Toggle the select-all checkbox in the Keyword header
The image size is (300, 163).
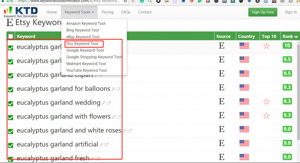[10, 36]
